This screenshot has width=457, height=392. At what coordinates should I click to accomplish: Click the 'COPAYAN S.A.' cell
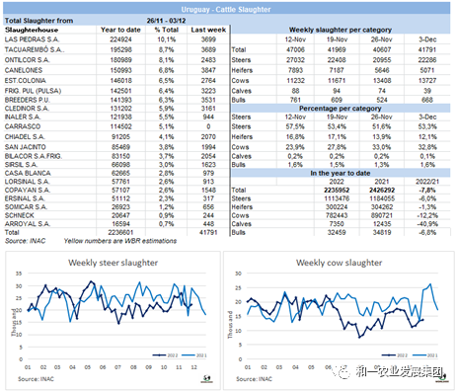pyautogui.click(x=28, y=191)
